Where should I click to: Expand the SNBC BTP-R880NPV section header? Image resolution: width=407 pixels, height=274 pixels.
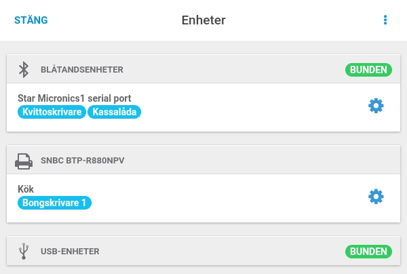(x=203, y=160)
